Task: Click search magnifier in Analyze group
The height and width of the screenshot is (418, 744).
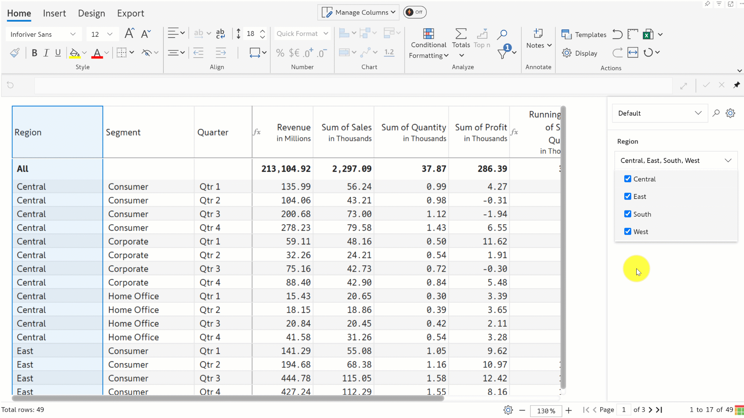Action: [x=502, y=34]
